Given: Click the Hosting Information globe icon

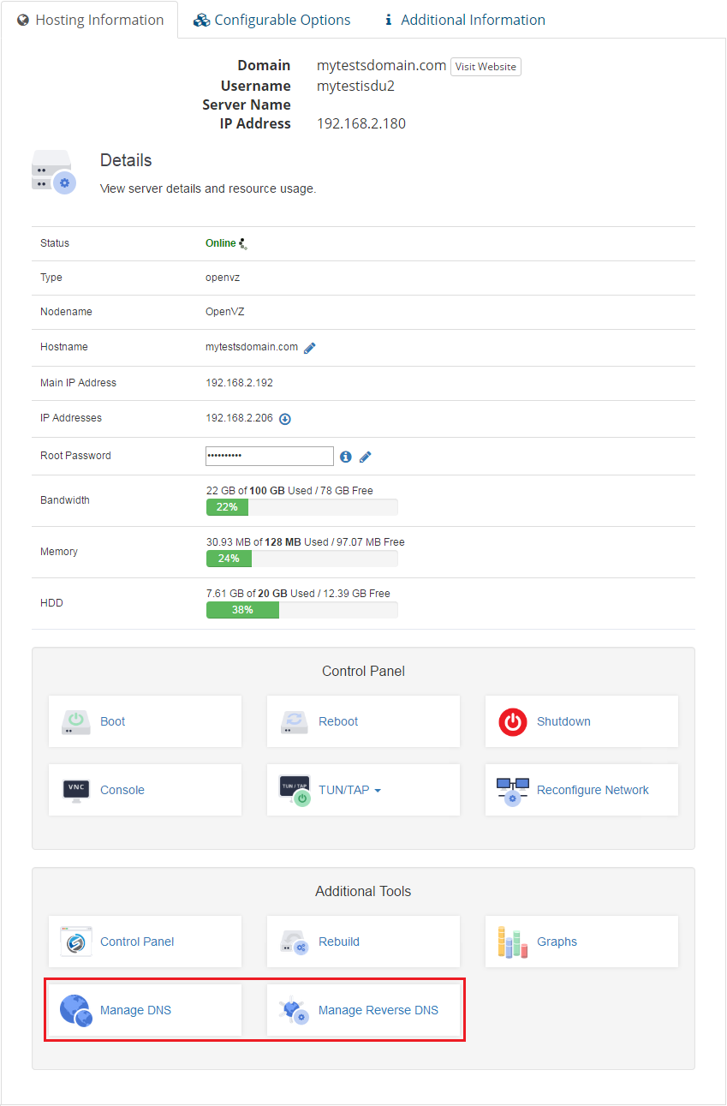Looking at the screenshot, I should 23,20.
